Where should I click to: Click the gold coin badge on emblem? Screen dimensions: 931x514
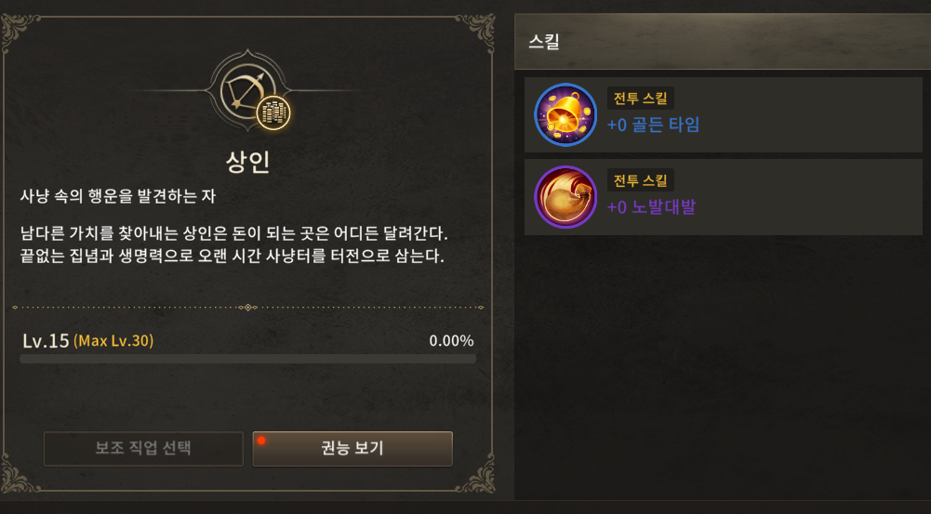point(273,112)
